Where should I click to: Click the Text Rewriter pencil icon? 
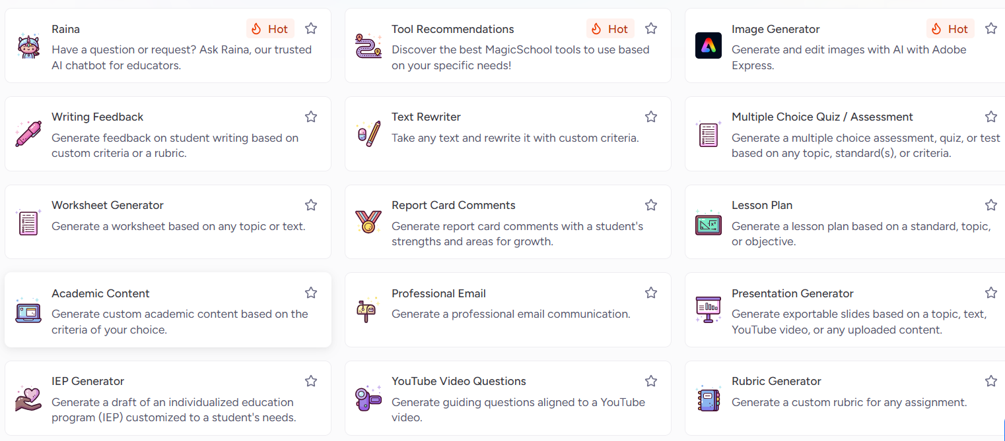[368, 133]
